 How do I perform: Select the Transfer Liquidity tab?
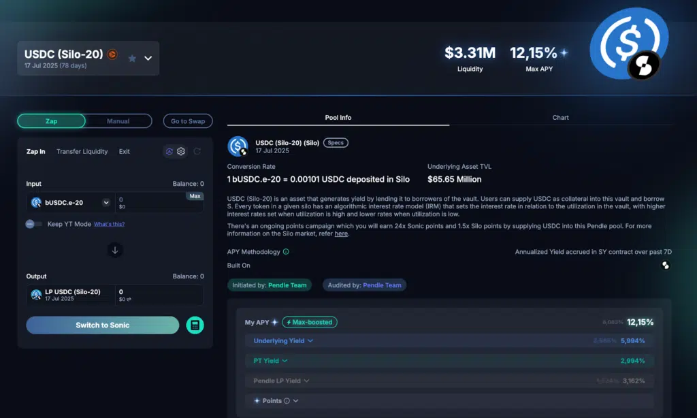point(82,152)
